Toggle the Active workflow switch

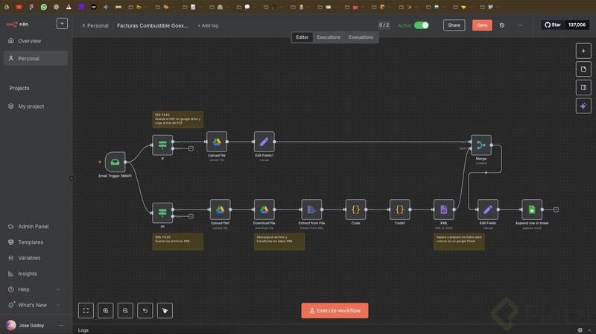[421, 25]
